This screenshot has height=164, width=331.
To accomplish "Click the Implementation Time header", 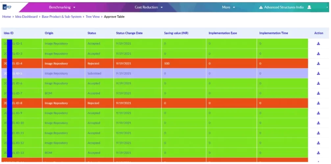I will pos(273,33).
